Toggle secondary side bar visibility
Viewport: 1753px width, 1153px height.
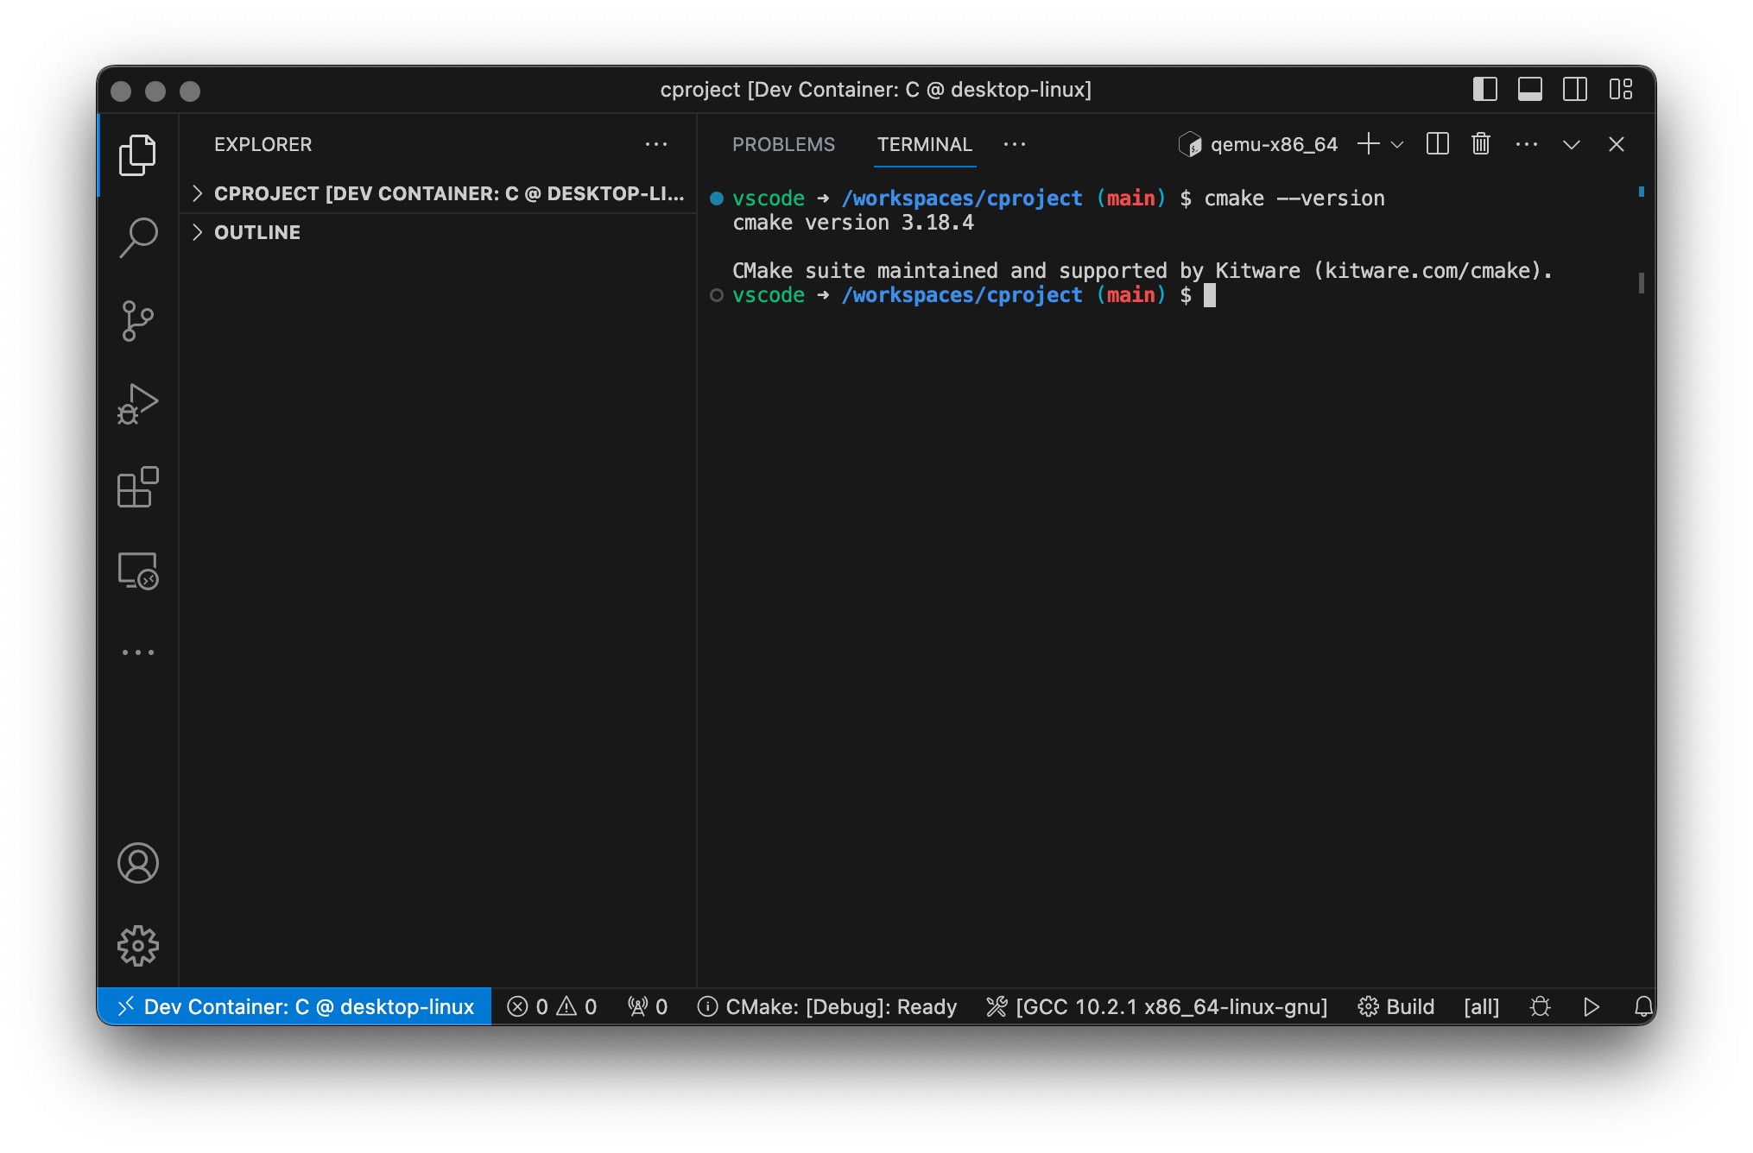[1574, 90]
